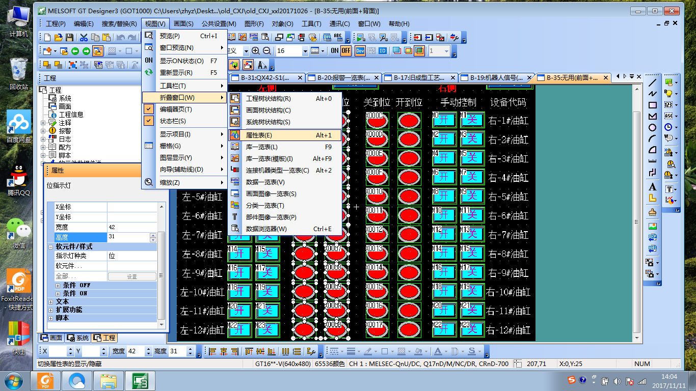696x391 pixels.
Task: Select the Rectangle drawing tool
Action: coord(652,105)
